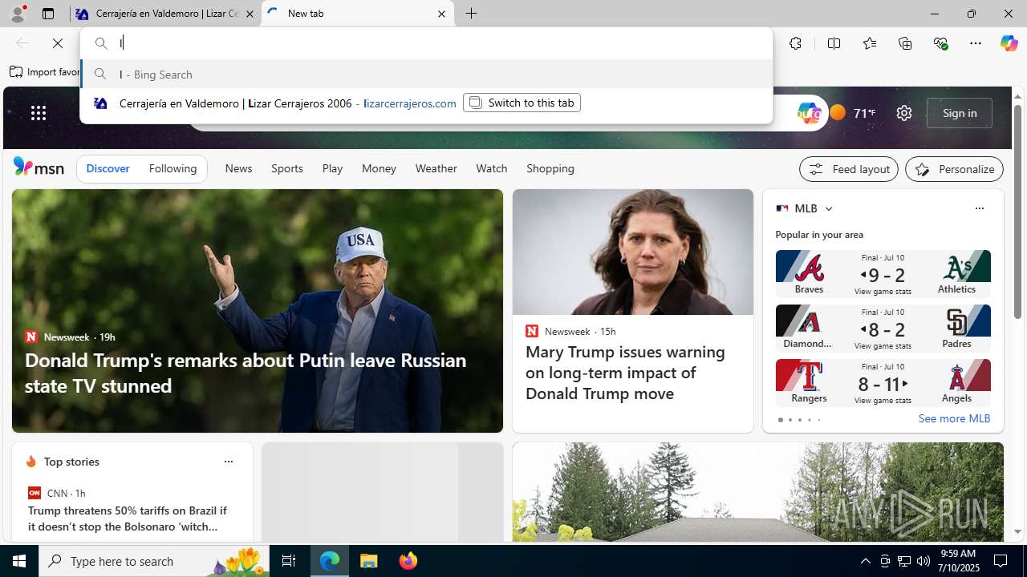Image resolution: width=1027 pixels, height=577 pixels.
Task: Open File Explorer from the taskbar
Action: point(369,561)
